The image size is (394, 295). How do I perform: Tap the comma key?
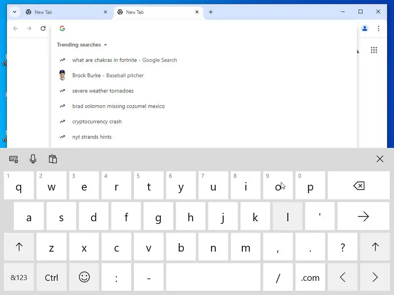[x=278, y=247]
